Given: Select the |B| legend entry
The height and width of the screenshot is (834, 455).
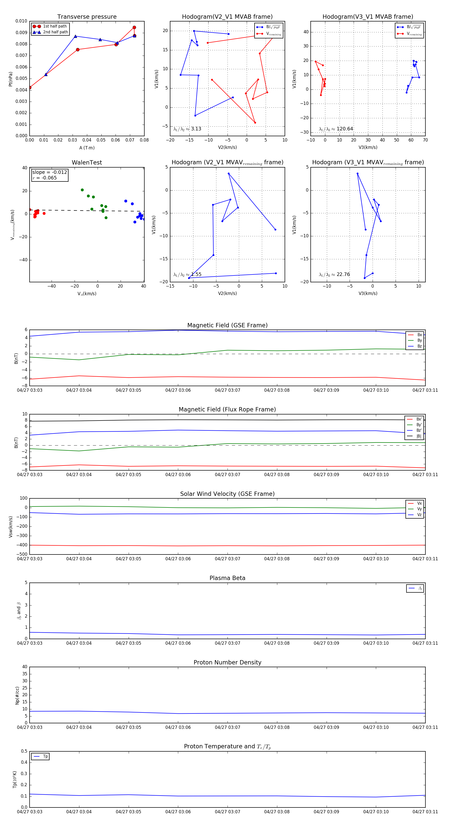Looking at the screenshot, I should [x=414, y=436].
